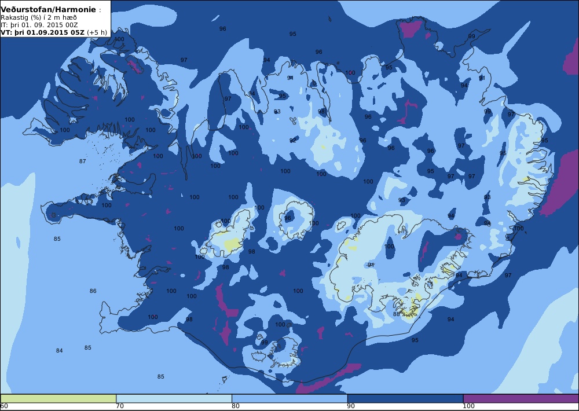This screenshot has height=411, width=579.
Task: Select the 'IT: þri 01. 09. 2015 00Z' line
Action: (39, 25)
